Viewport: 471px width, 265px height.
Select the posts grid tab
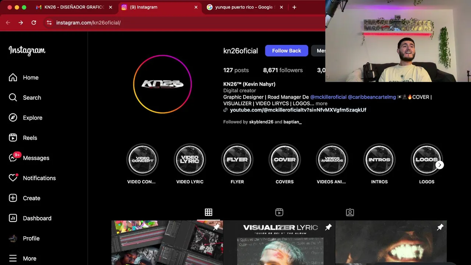(x=209, y=212)
